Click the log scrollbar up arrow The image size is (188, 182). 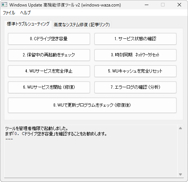point(180,128)
